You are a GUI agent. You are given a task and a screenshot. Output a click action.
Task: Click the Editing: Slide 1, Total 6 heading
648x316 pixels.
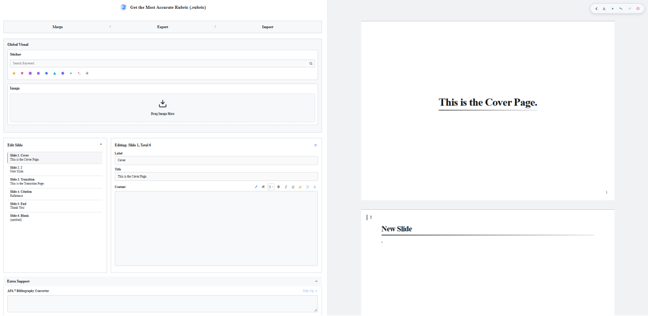pos(132,145)
